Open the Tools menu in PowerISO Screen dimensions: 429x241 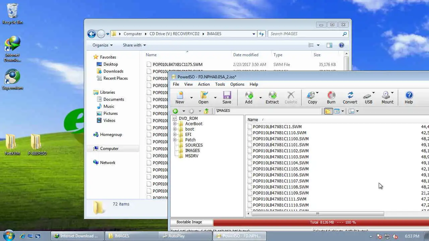tap(220, 84)
